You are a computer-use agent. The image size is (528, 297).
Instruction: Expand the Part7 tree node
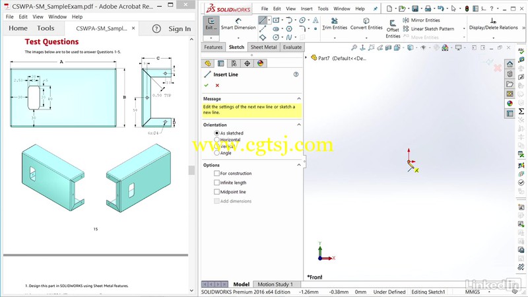tap(306, 58)
